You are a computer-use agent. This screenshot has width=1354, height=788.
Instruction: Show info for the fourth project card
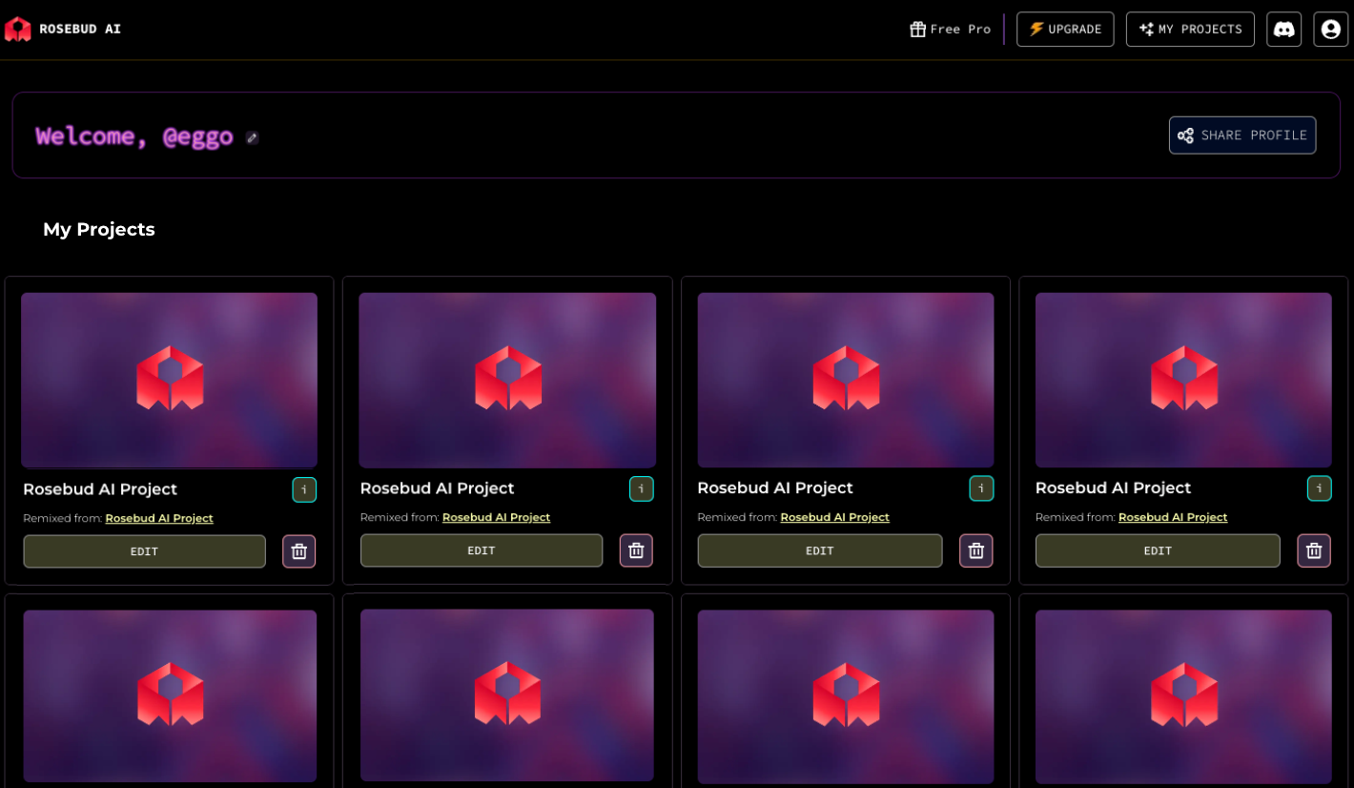(1319, 488)
